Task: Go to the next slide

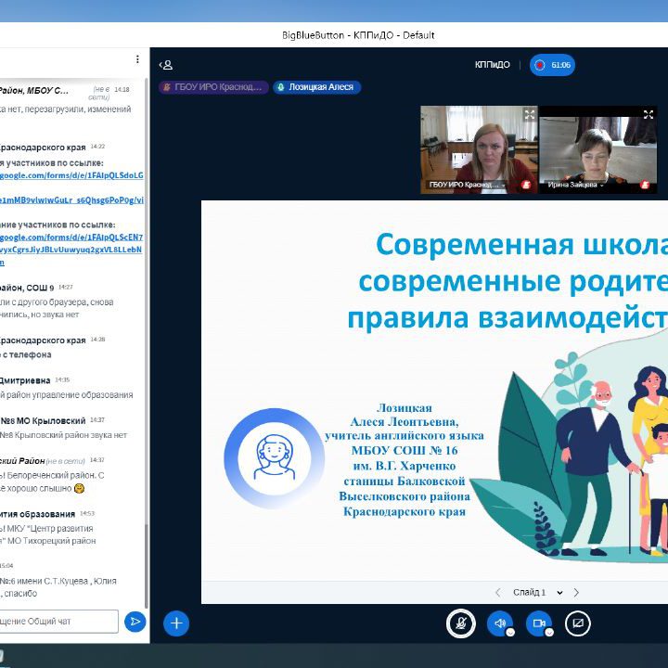Action: (576, 592)
